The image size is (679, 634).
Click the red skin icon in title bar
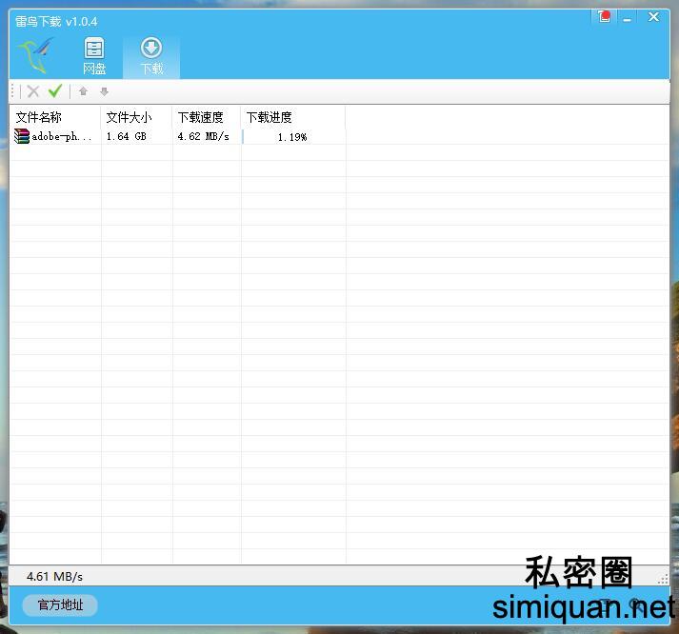pyautogui.click(x=605, y=17)
